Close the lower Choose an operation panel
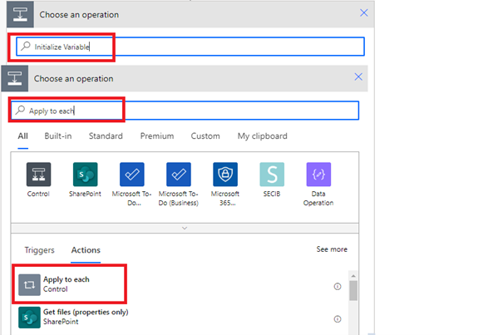The image size is (503, 335). pos(358,76)
